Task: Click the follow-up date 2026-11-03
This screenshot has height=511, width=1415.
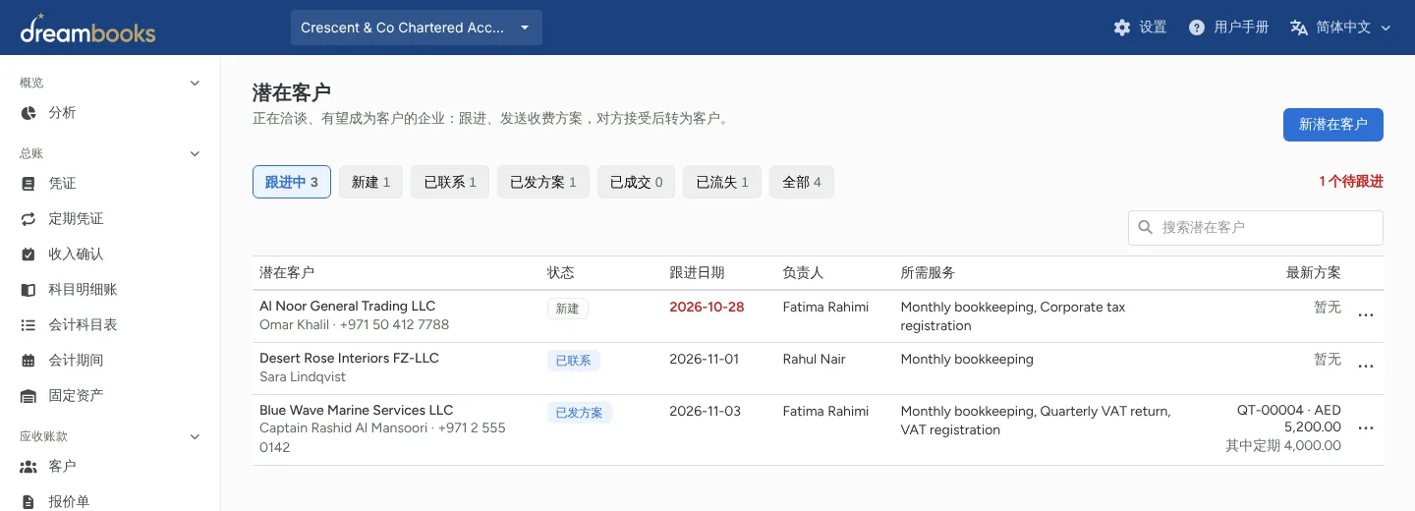Action: pos(705,411)
